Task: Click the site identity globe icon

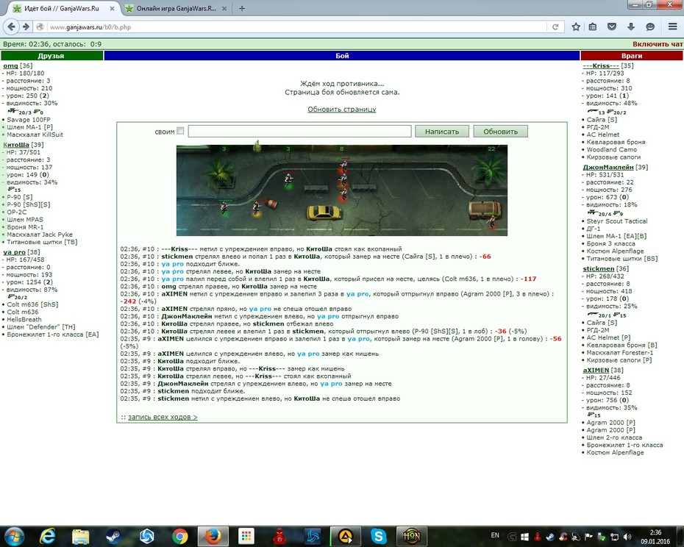Action: click(40, 27)
